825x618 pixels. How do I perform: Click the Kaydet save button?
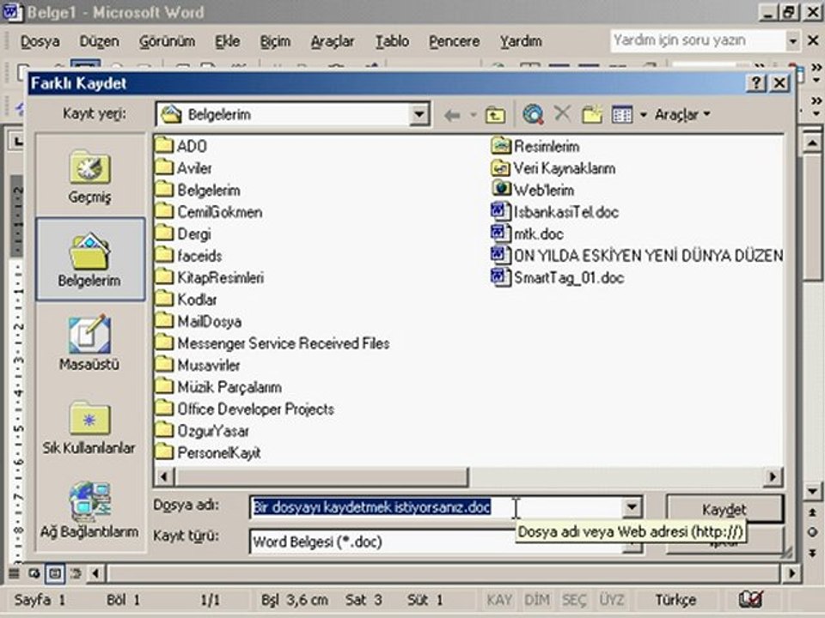724,509
